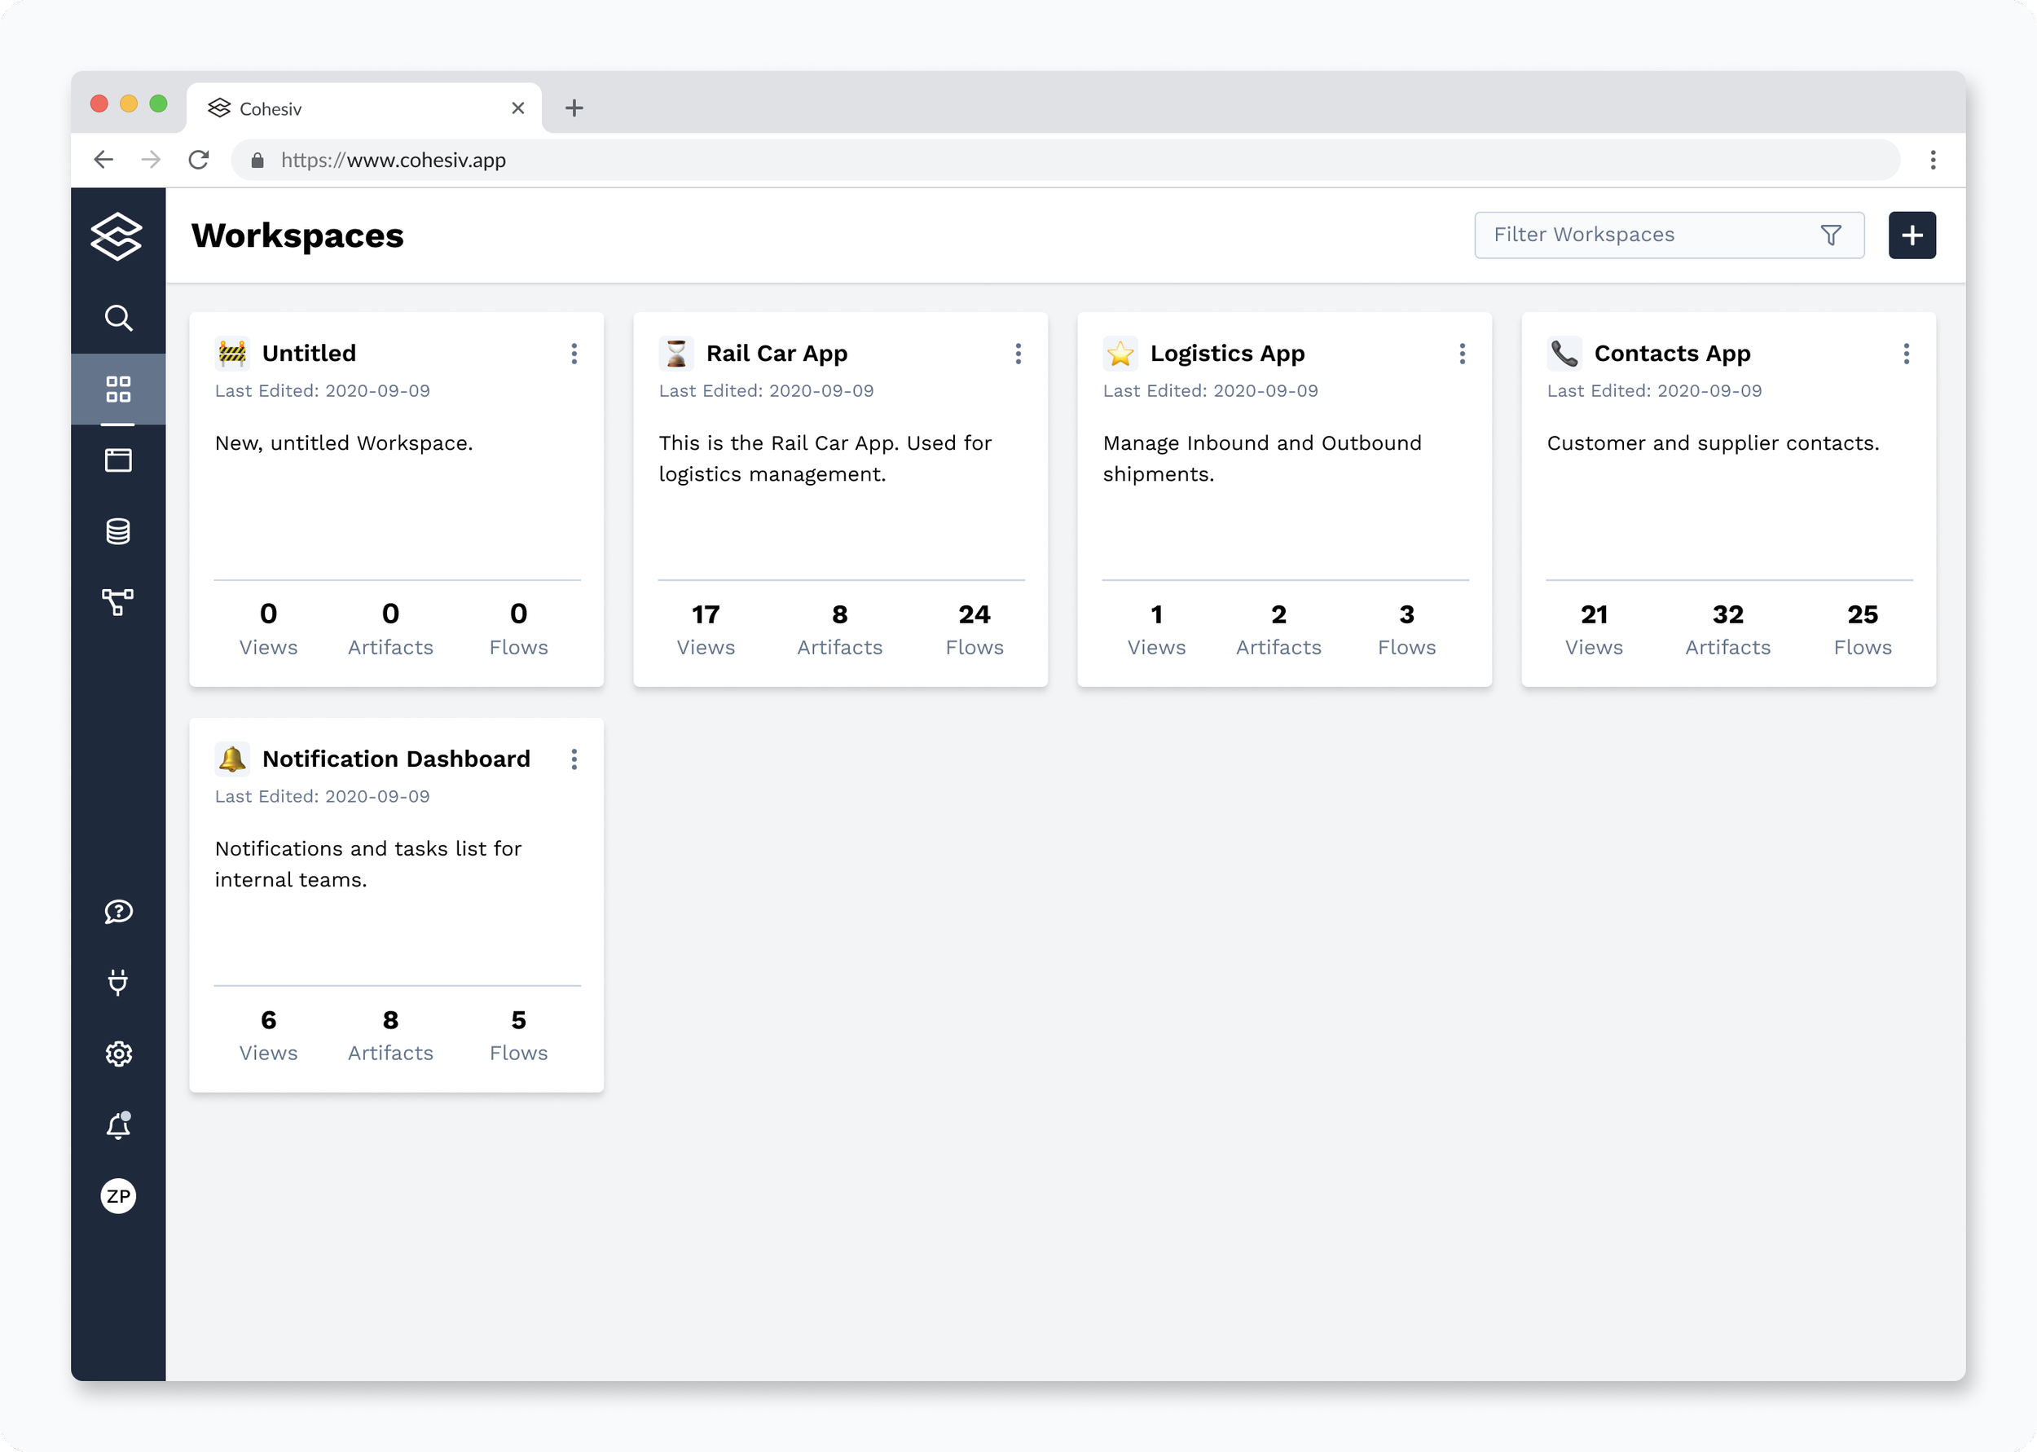Open the flows diagram icon in sidebar
Screen dimensions: 2037x1452
click(x=118, y=603)
